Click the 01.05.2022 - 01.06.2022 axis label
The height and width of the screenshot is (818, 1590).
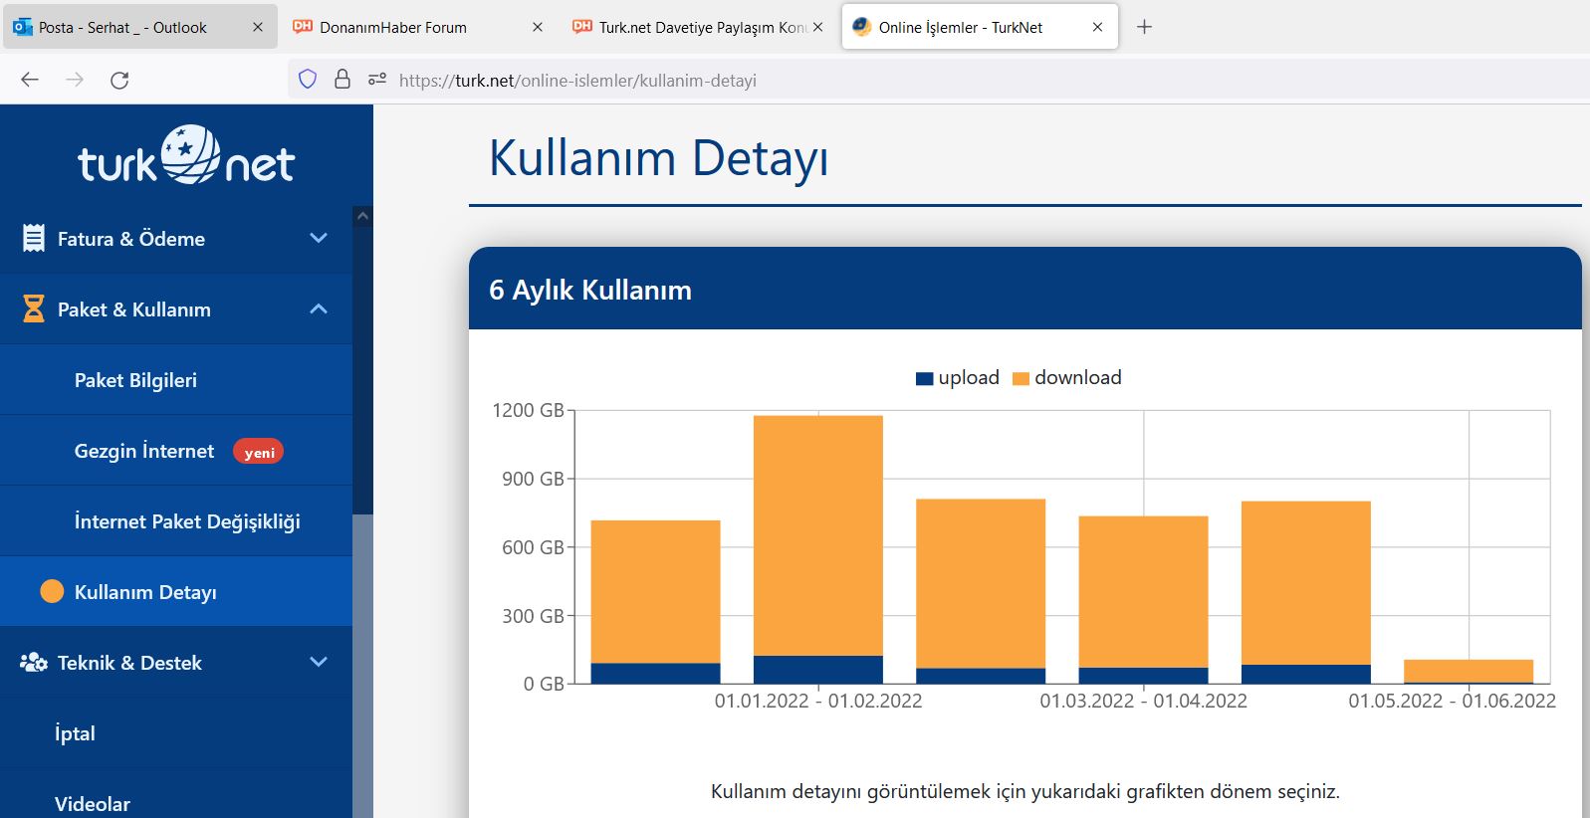click(1452, 701)
